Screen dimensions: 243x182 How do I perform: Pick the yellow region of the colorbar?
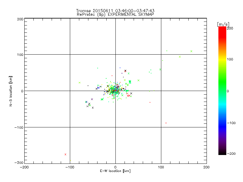click(222, 59)
